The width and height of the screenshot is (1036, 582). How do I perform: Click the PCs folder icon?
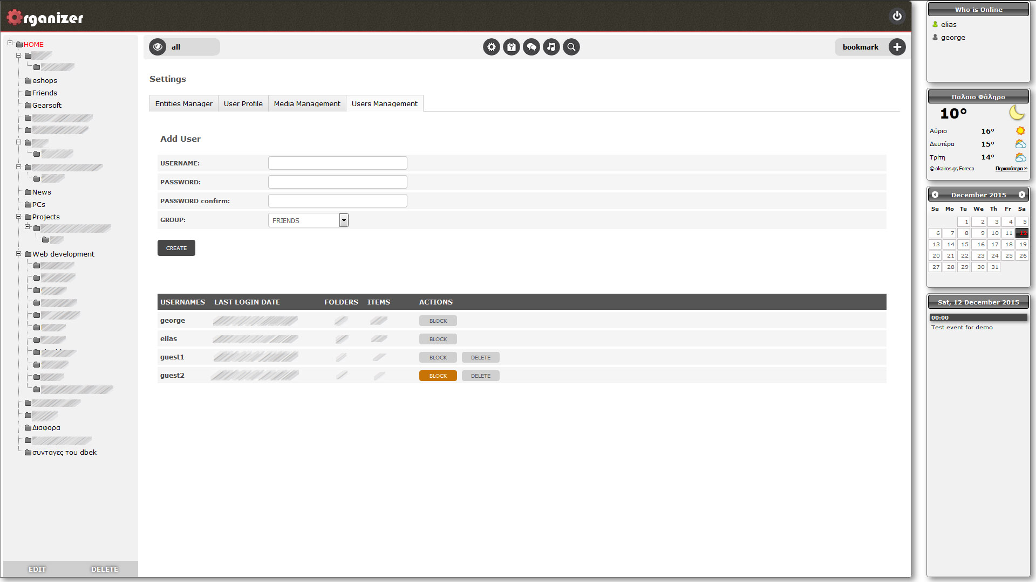28,204
